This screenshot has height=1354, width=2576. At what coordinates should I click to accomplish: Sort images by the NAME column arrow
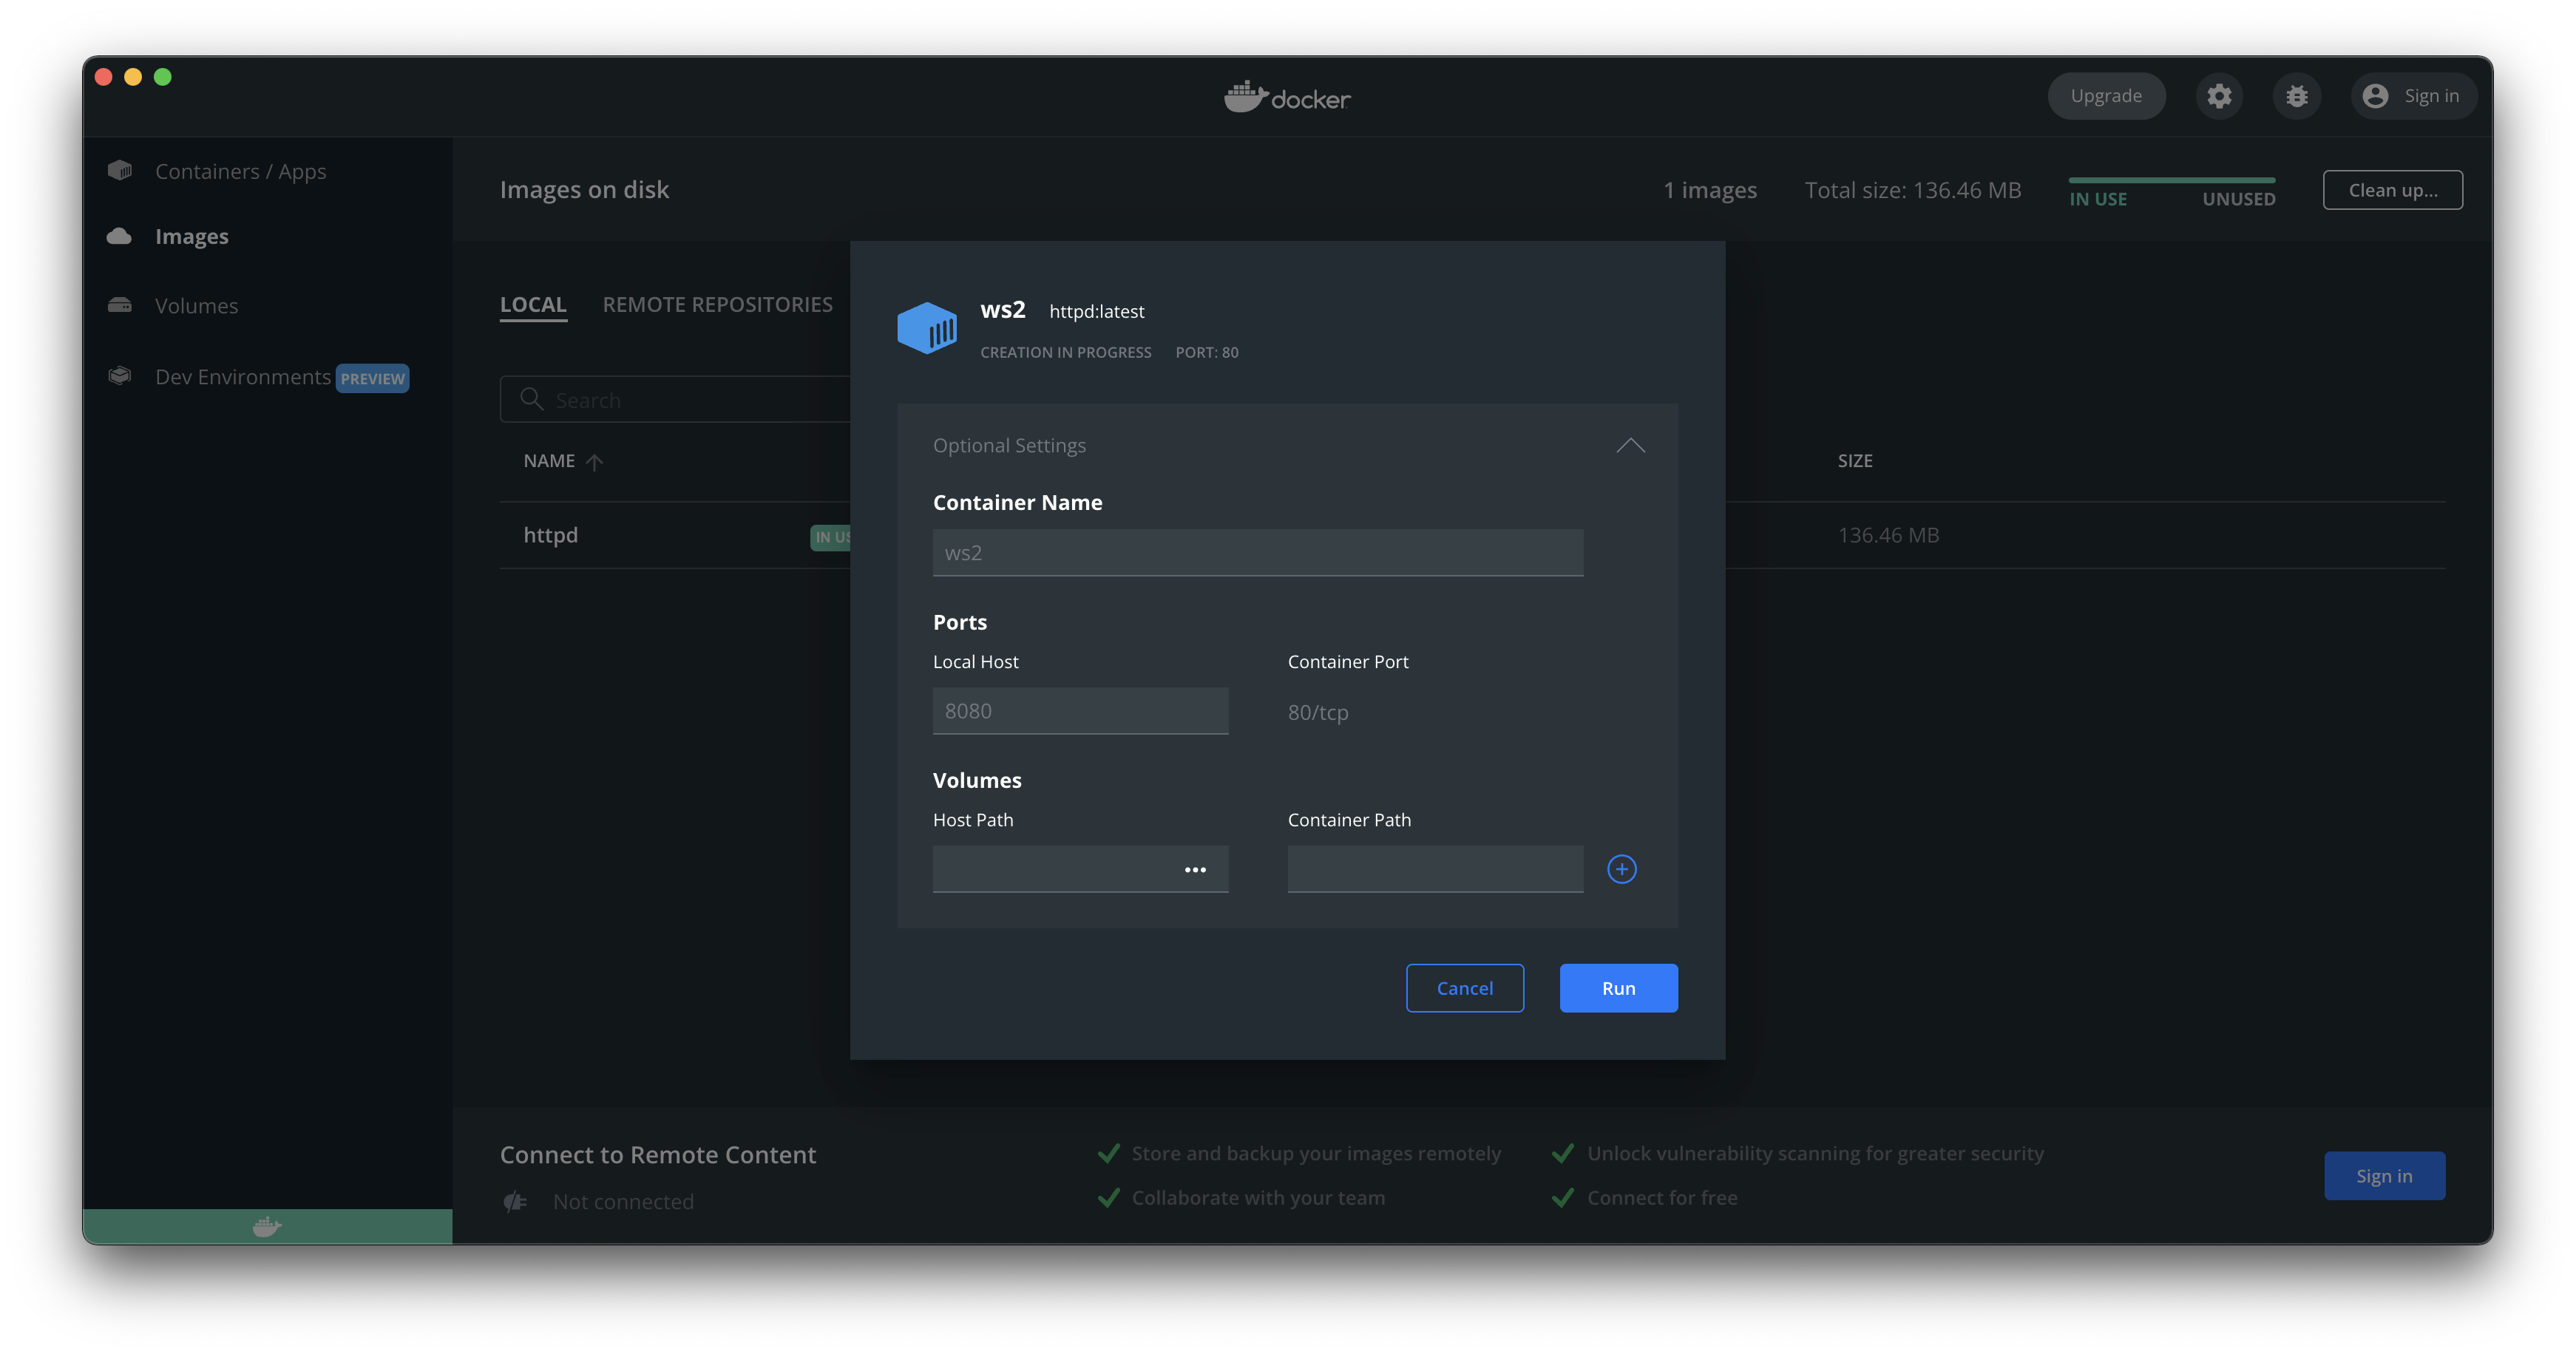click(594, 462)
